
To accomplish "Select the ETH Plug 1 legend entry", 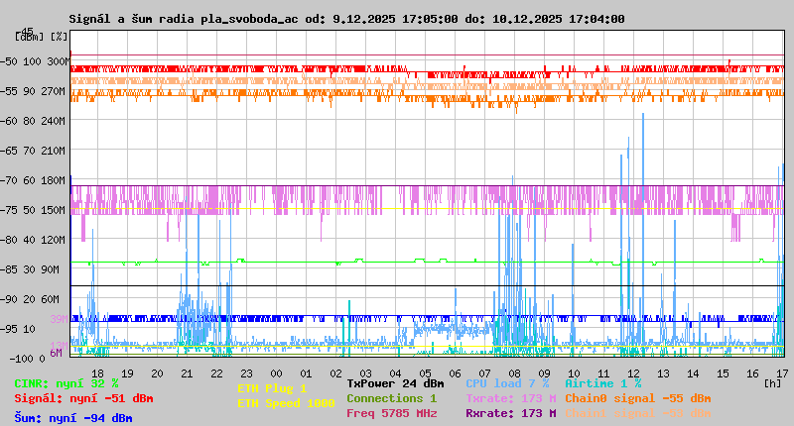I will pyautogui.click(x=272, y=388).
